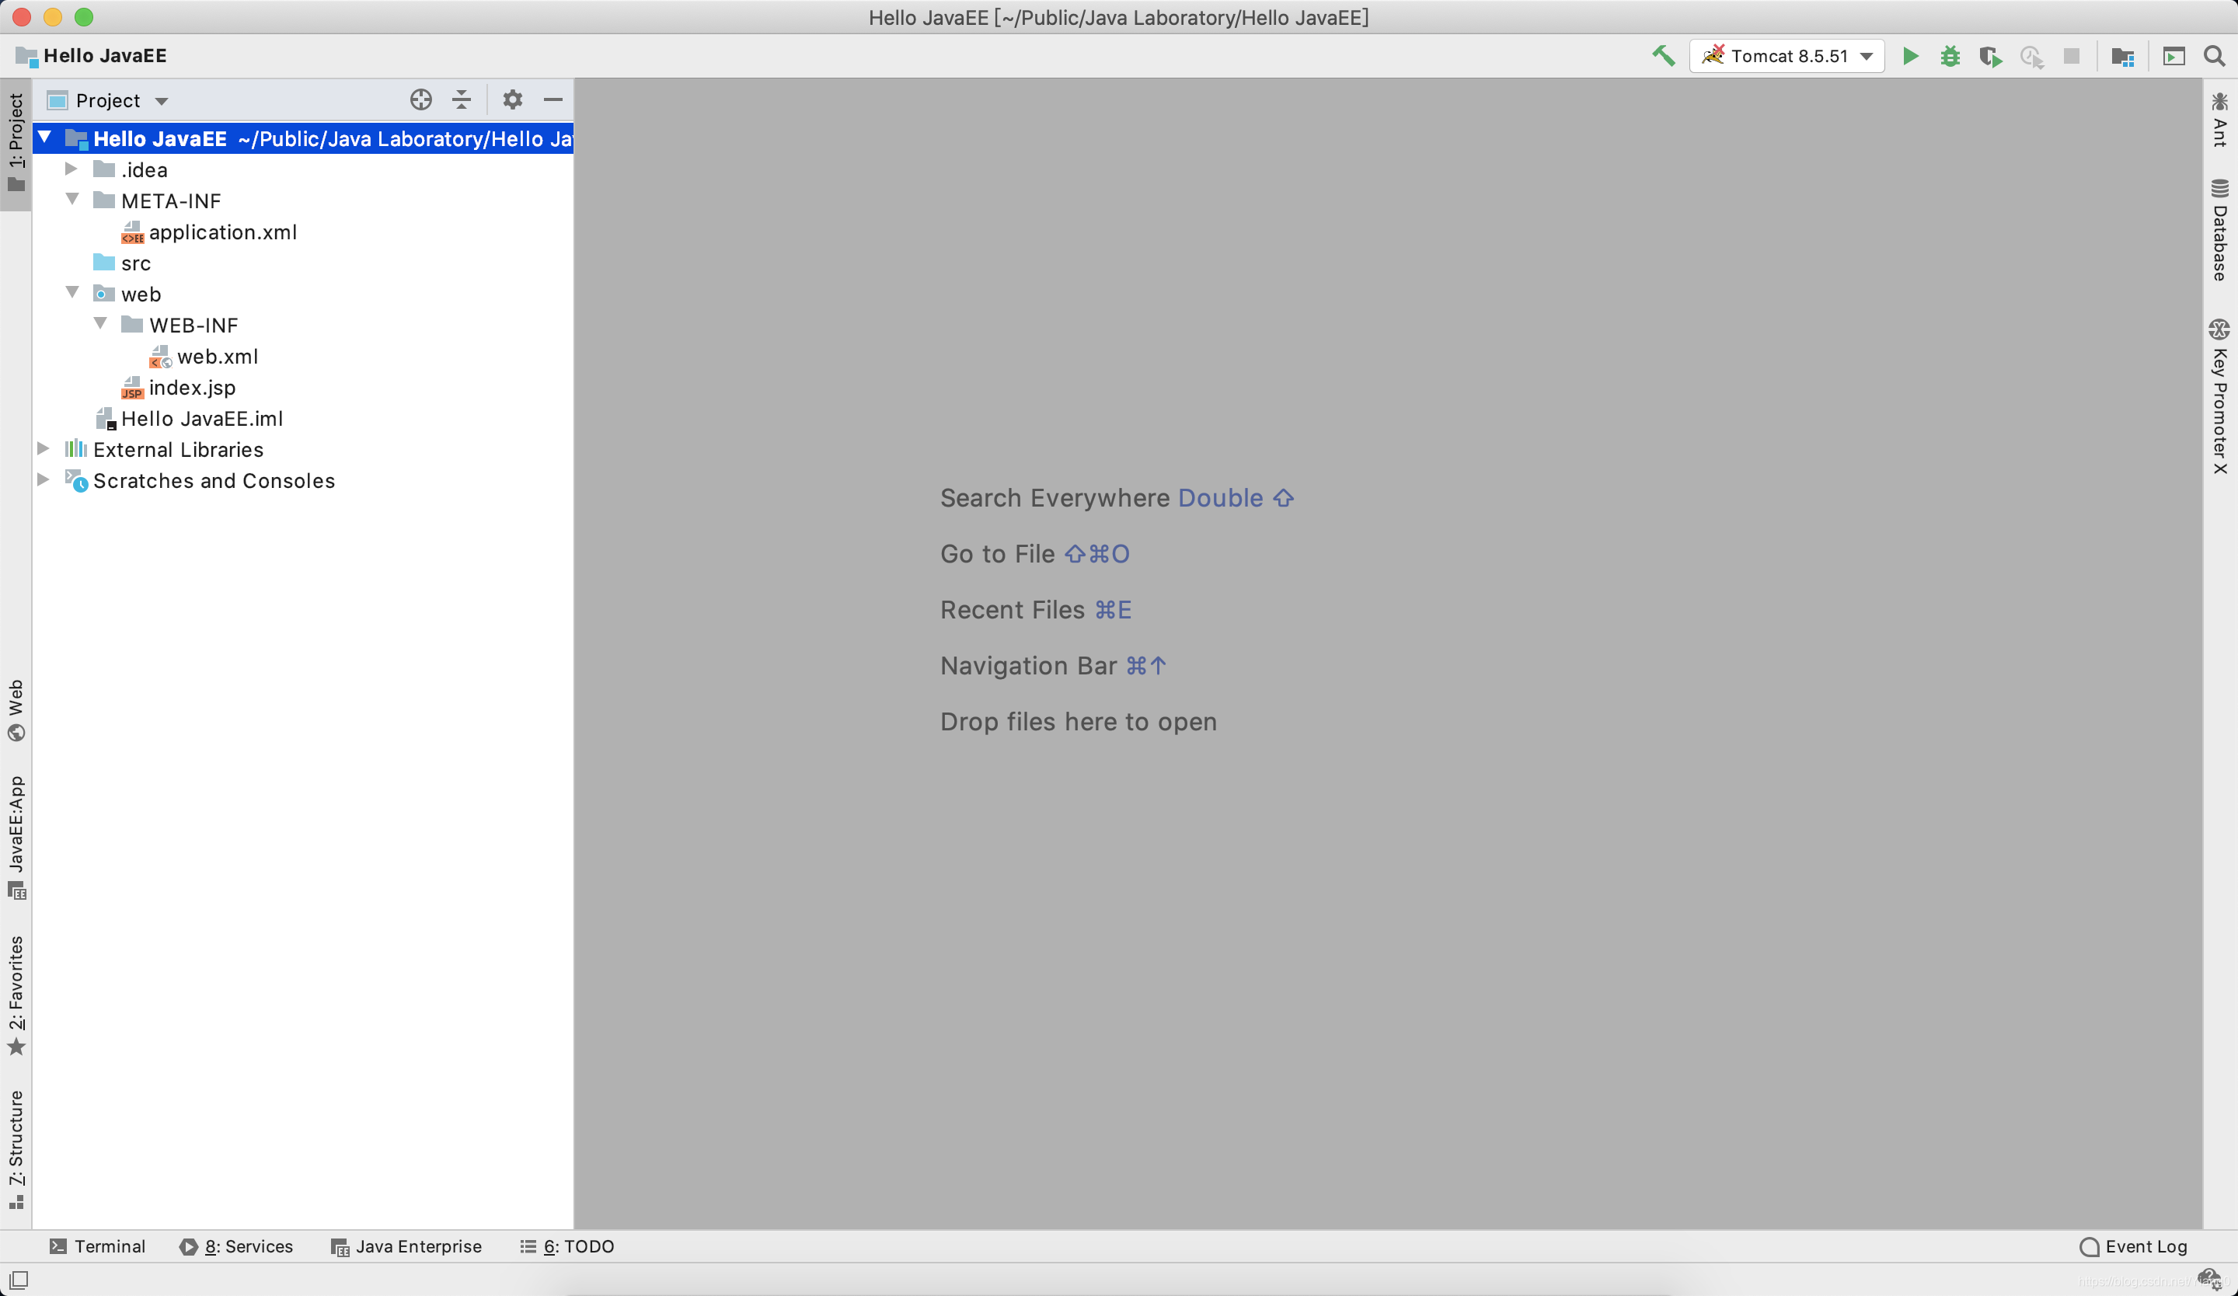This screenshot has height=1296, width=2238.
Task: Open the JavaEE:App side tab
Action: [x=16, y=836]
